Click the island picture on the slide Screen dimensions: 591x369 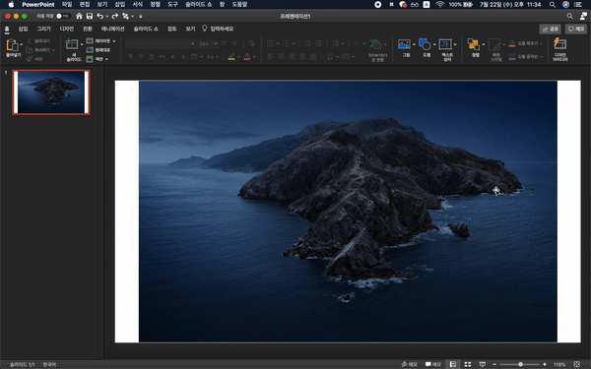point(348,212)
